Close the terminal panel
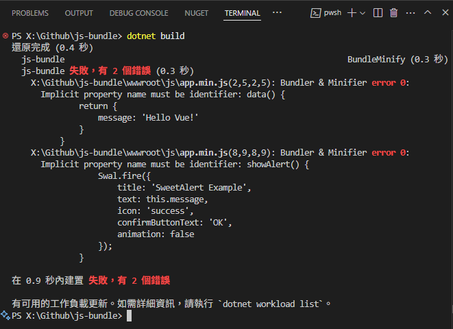453x329 pixels. tap(442, 12)
